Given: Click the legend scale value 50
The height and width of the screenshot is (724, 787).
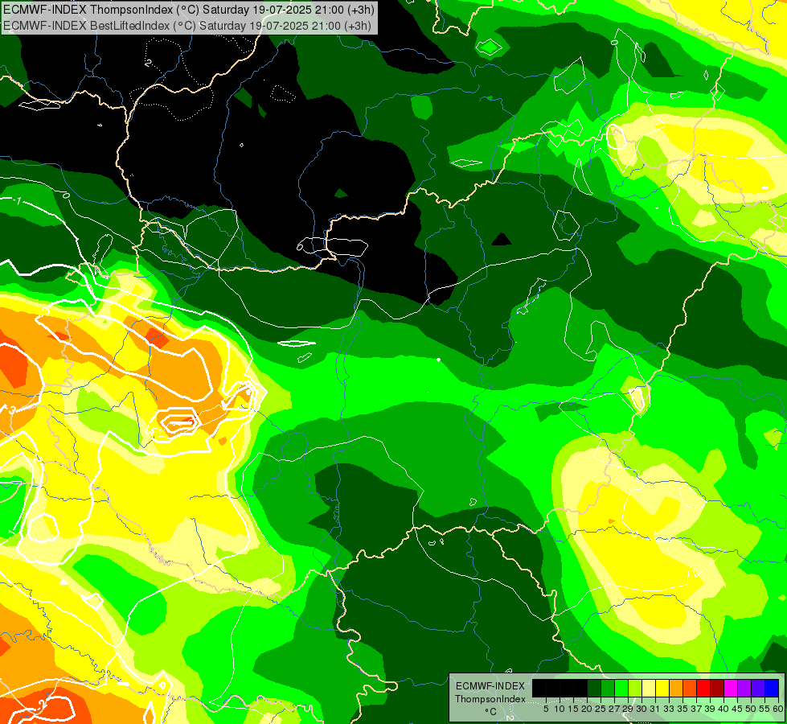Looking at the screenshot, I should pos(751,709).
